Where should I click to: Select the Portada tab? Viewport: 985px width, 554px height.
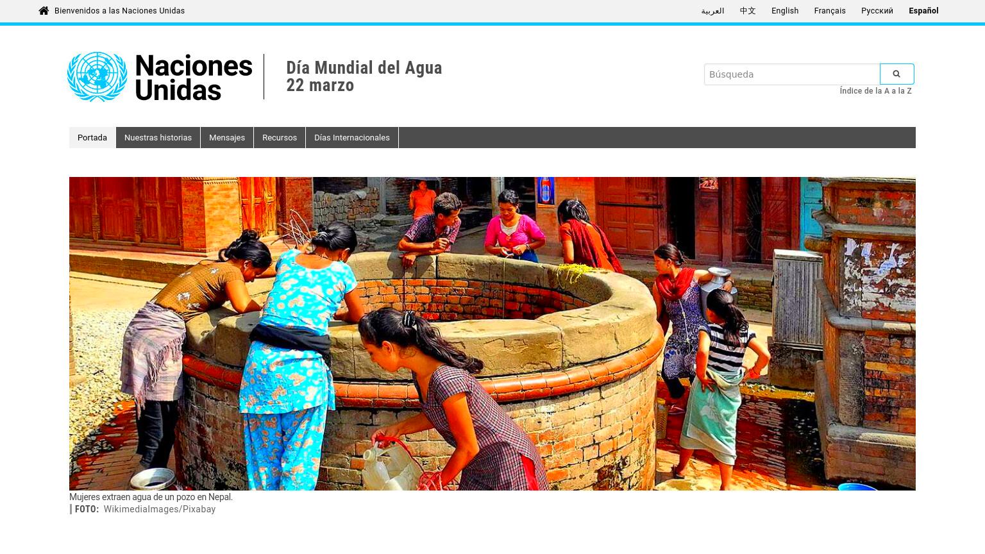click(92, 138)
